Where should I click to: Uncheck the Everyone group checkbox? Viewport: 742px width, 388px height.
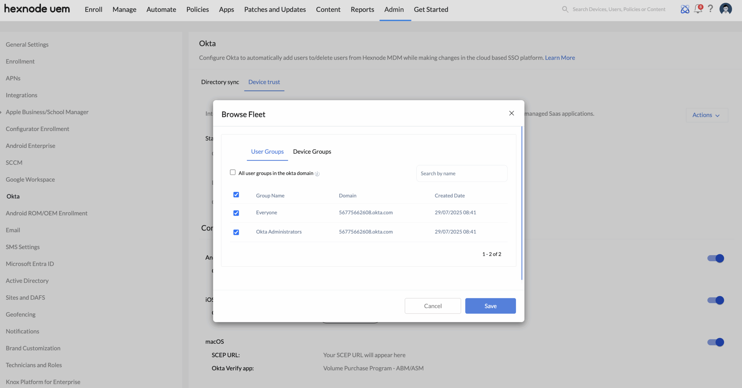click(x=236, y=213)
